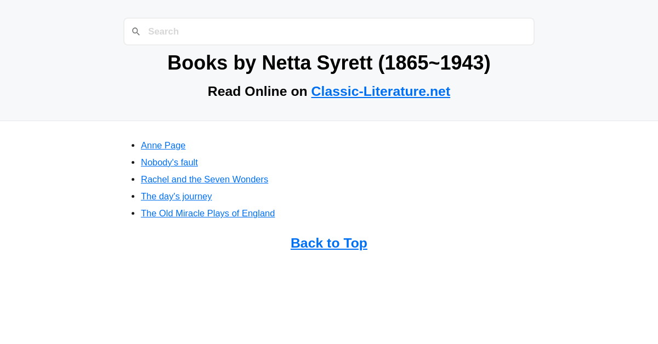Click the Search placeholder text
The width and height of the screenshot is (658, 344).
pyautogui.click(x=163, y=31)
